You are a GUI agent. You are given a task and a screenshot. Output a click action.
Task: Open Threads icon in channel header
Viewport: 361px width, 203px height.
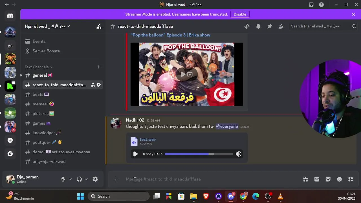tap(247, 26)
